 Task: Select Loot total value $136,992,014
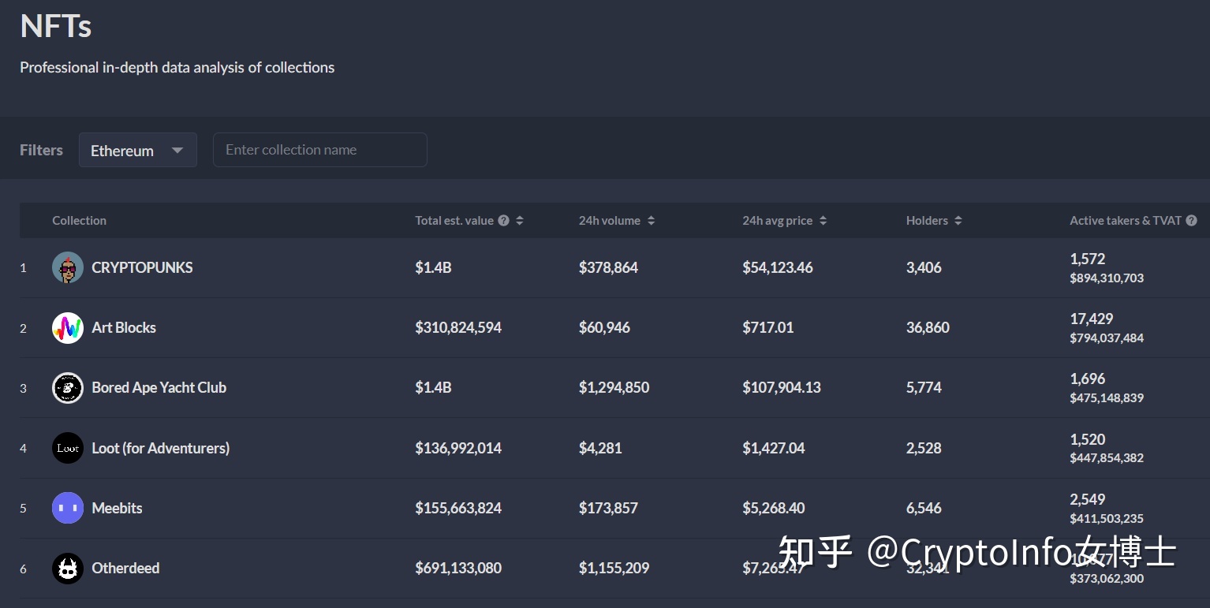(458, 448)
